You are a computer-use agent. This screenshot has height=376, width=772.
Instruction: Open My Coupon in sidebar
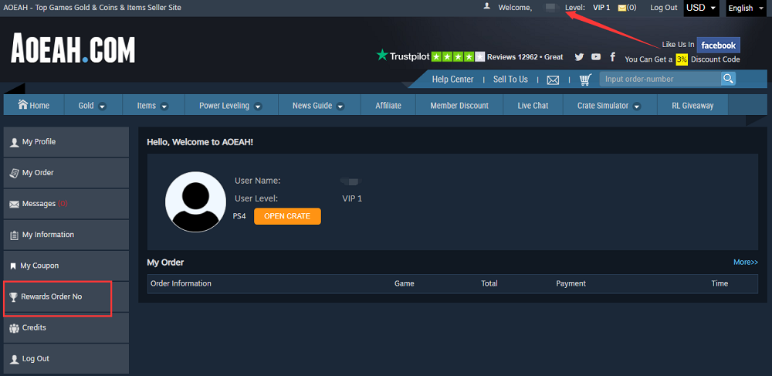(x=66, y=266)
